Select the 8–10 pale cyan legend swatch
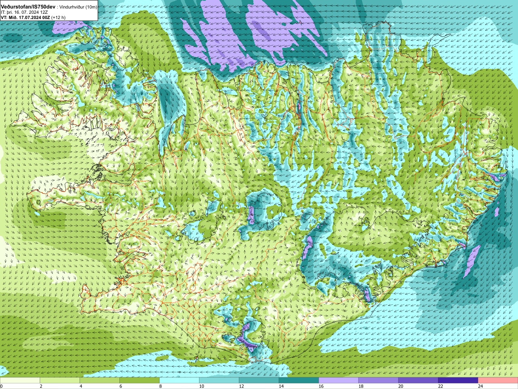Screen dimensions: 518x389 [x=179, y=380]
